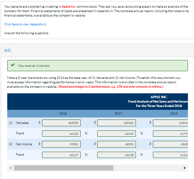The height and width of the screenshot is (179, 194).
Task: Click the 2017 column header
Action: (x=118, y=113)
